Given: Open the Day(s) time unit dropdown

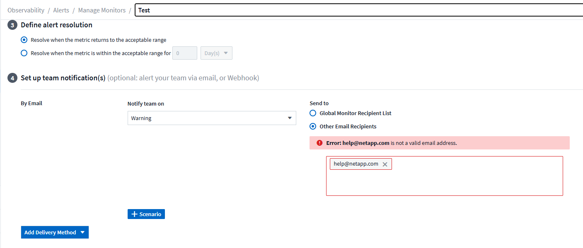Looking at the screenshot, I should coord(216,53).
